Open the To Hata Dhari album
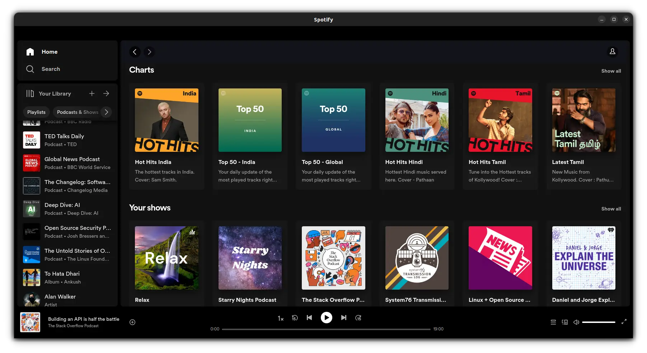Image resolution: width=647 pixels, height=353 pixels. 67,277
